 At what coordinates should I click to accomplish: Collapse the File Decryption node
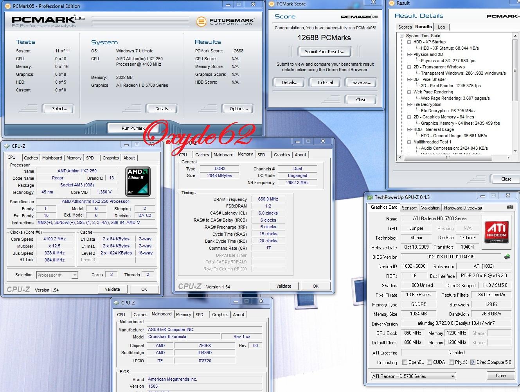409,104
